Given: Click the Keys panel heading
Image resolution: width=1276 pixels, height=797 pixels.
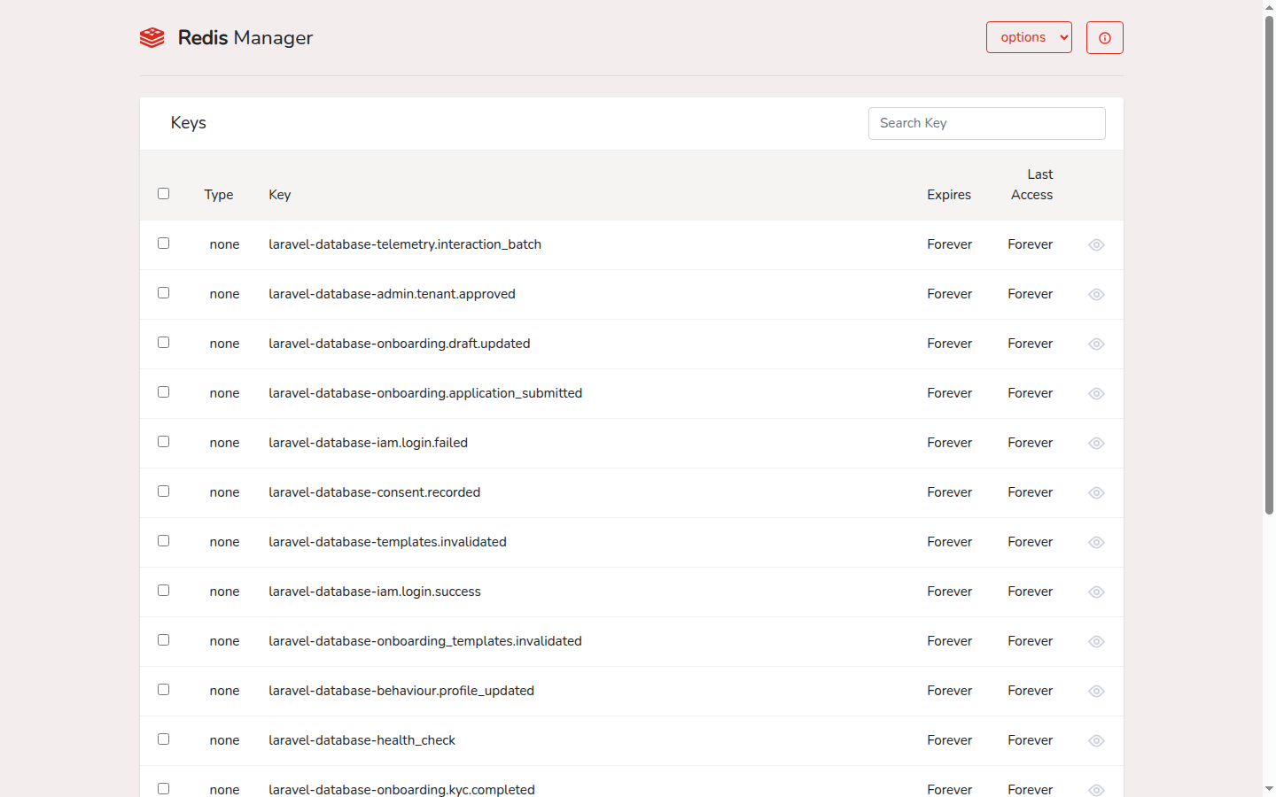Looking at the screenshot, I should (189, 123).
